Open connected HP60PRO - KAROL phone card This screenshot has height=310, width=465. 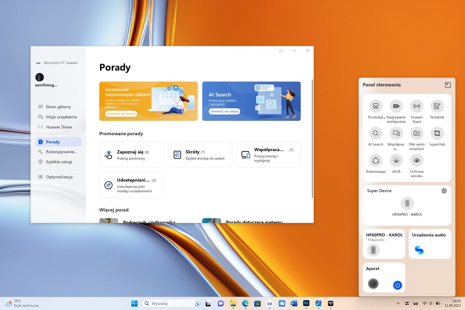(384, 244)
